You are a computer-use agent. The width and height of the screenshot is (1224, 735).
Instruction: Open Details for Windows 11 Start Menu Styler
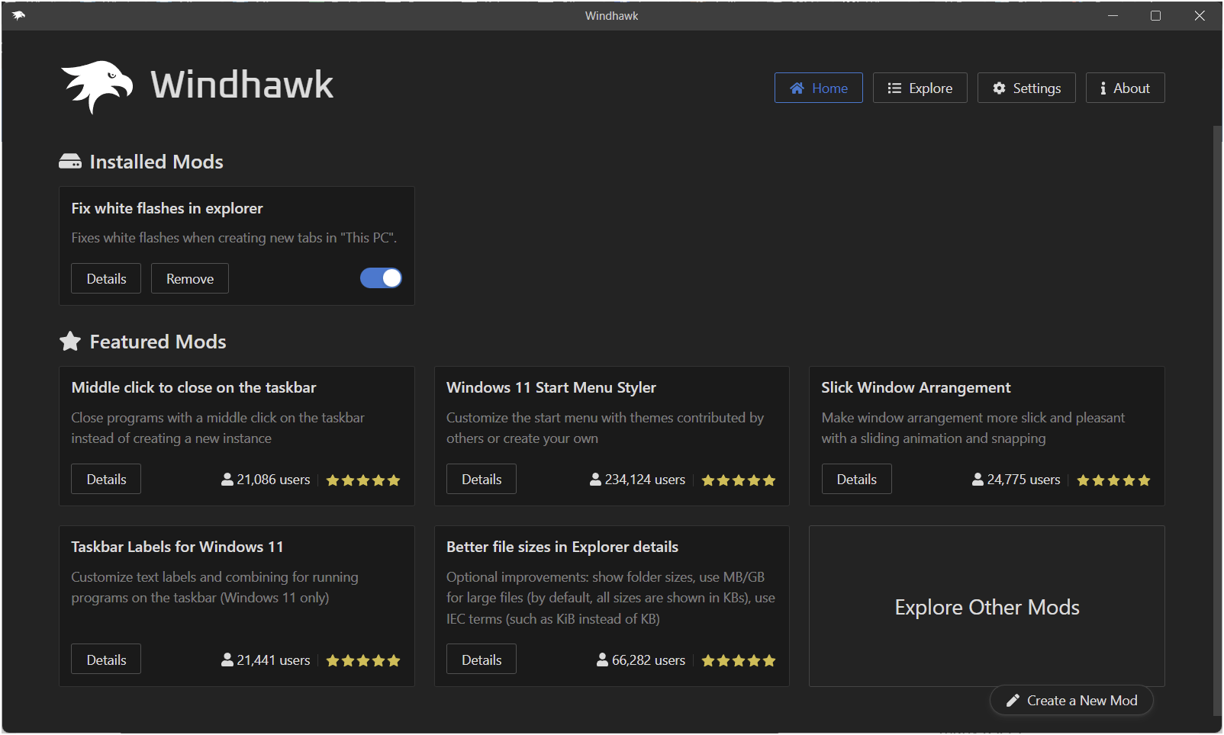pyautogui.click(x=482, y=479)
